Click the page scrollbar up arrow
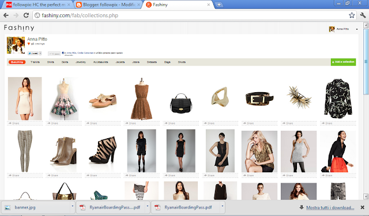This screenshot has height=216, width=369. [x=366, y=25]
